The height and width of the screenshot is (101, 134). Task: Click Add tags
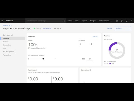56,28
